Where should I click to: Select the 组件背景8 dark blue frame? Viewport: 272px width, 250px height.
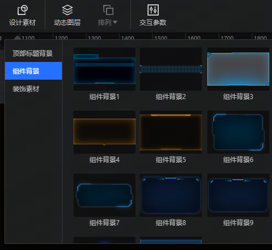tap(171, 195)
